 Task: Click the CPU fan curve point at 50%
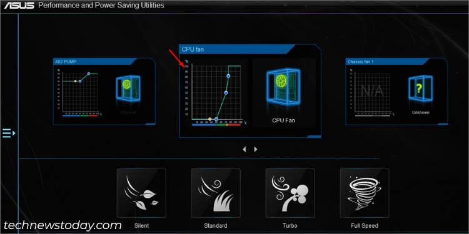(226, 93)
